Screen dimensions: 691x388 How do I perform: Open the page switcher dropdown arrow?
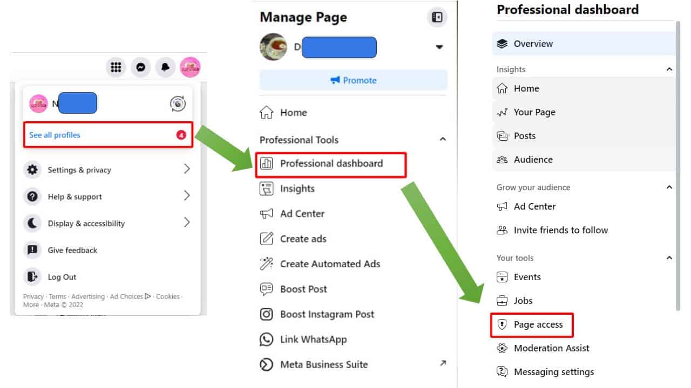click(439, 47)
